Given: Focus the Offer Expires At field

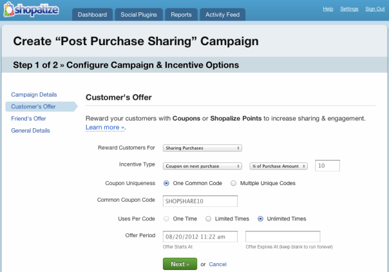Looking at the screenshot, I should pos(283,237).
